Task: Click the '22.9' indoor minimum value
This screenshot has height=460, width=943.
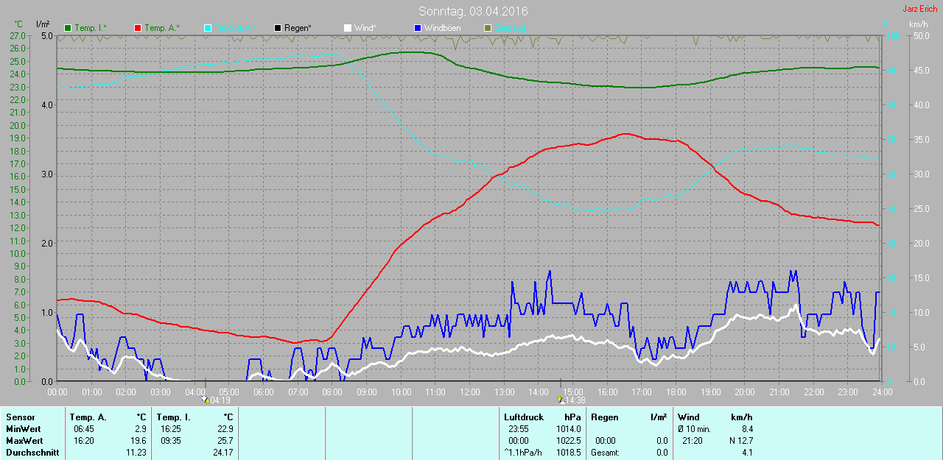Action: 224,428
